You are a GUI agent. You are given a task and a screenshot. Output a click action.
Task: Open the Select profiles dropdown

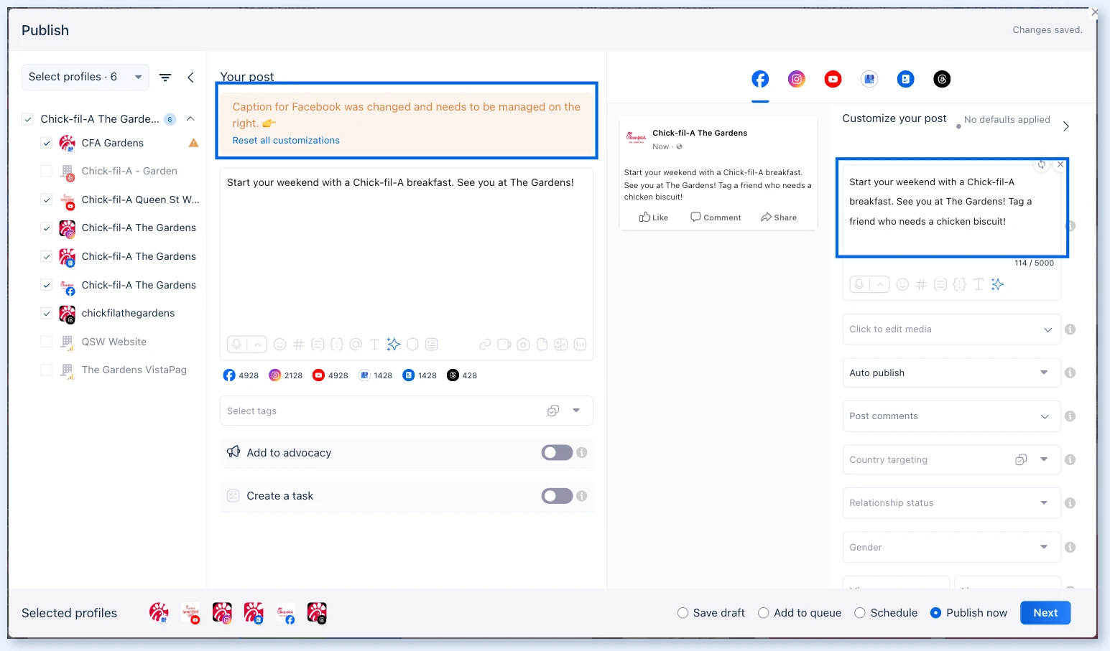coord(85,78)
